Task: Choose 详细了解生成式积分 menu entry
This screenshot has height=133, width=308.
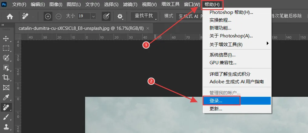Action: pyautogui.click(x=237, y=74)
